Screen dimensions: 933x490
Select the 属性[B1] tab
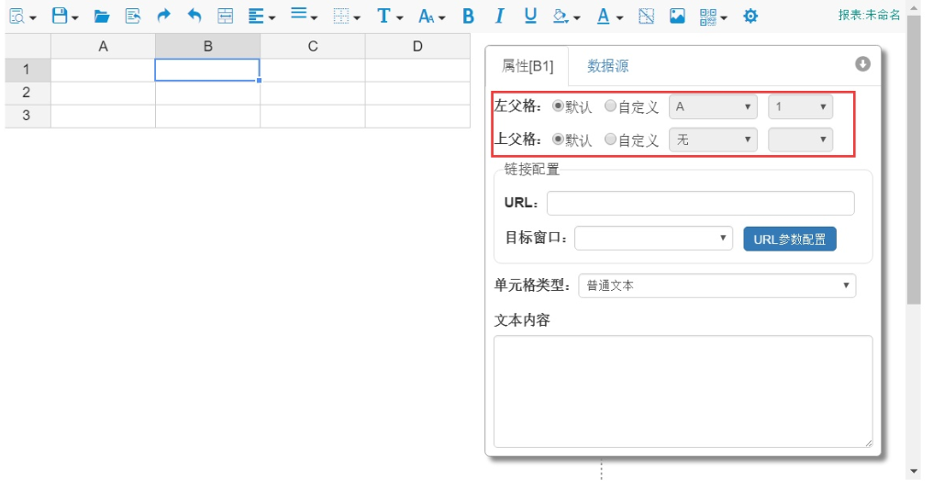point(528,66)
